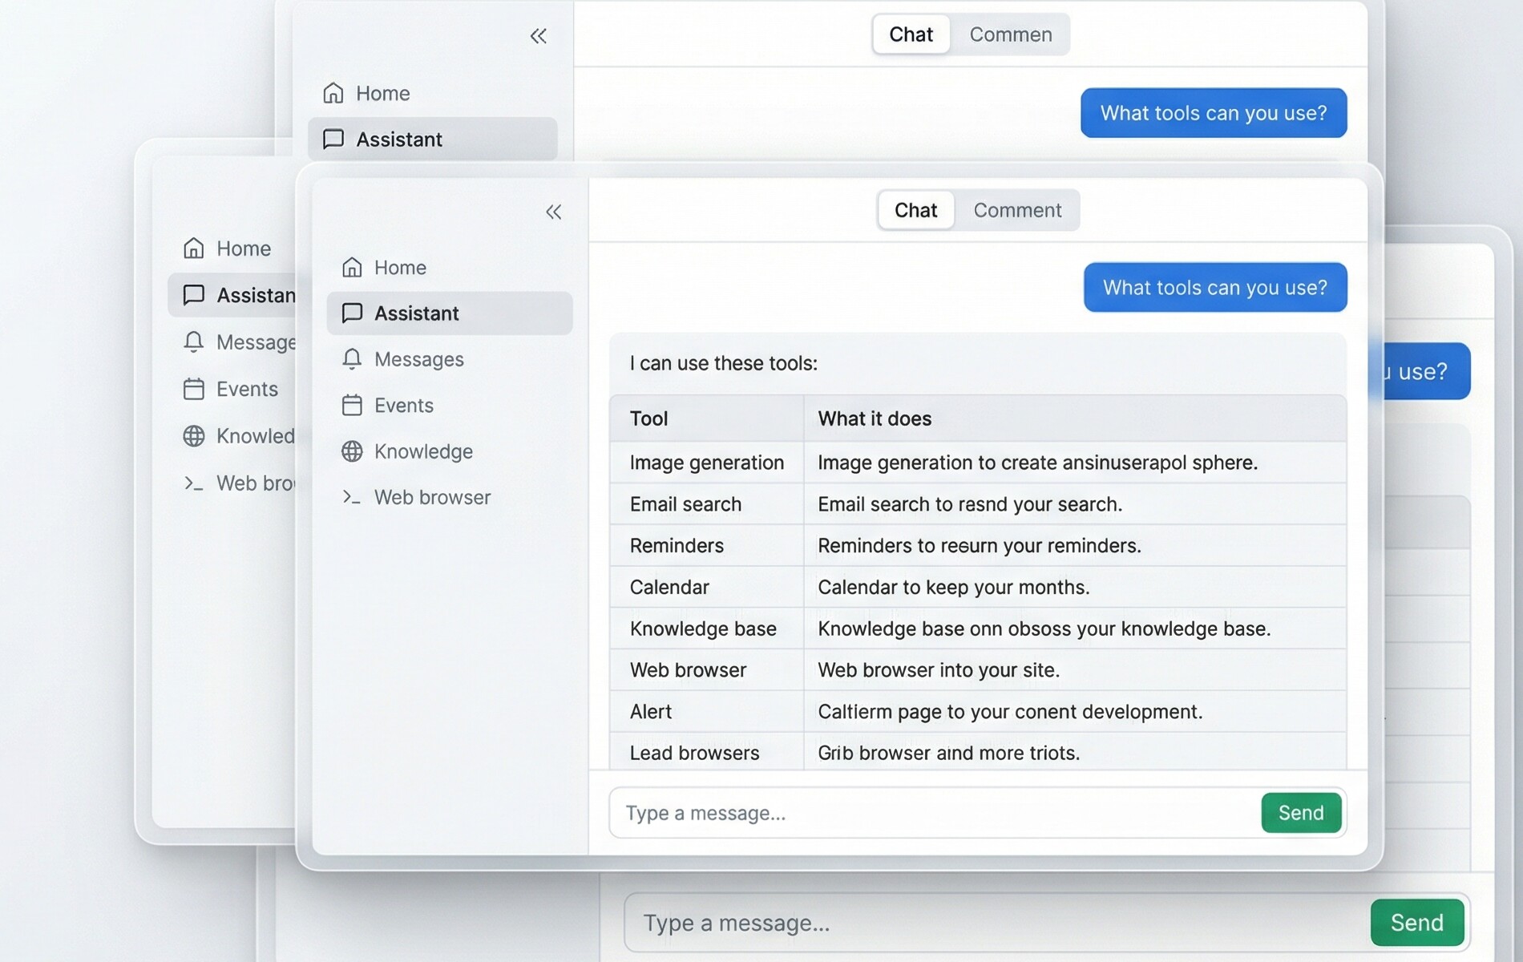Click Send in the bottom background window
1523x962 pixels.
pyautogui.click(x=1417, y=922)
